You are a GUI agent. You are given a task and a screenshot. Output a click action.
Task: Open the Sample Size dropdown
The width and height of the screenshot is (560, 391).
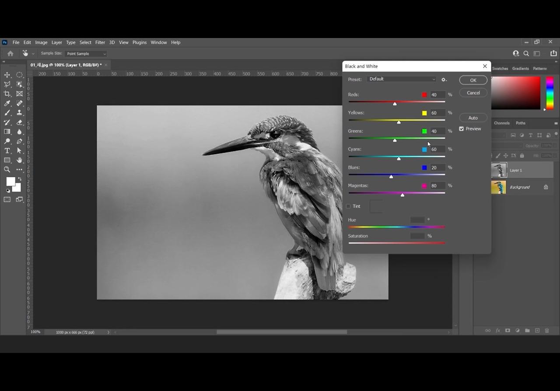[86, 54]
